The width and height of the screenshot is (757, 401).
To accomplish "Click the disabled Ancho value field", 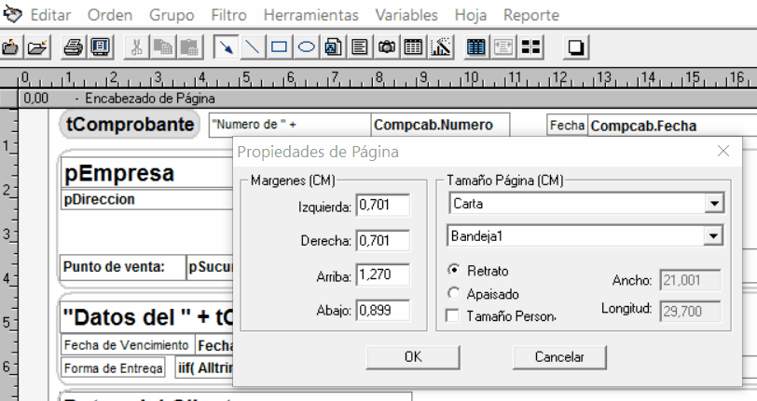I will [691, 280].
